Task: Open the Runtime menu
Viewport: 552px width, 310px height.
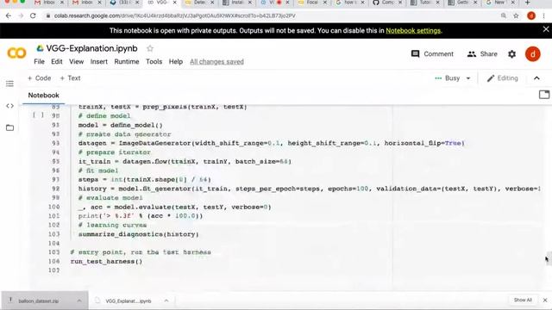Action: click(127, 61)
